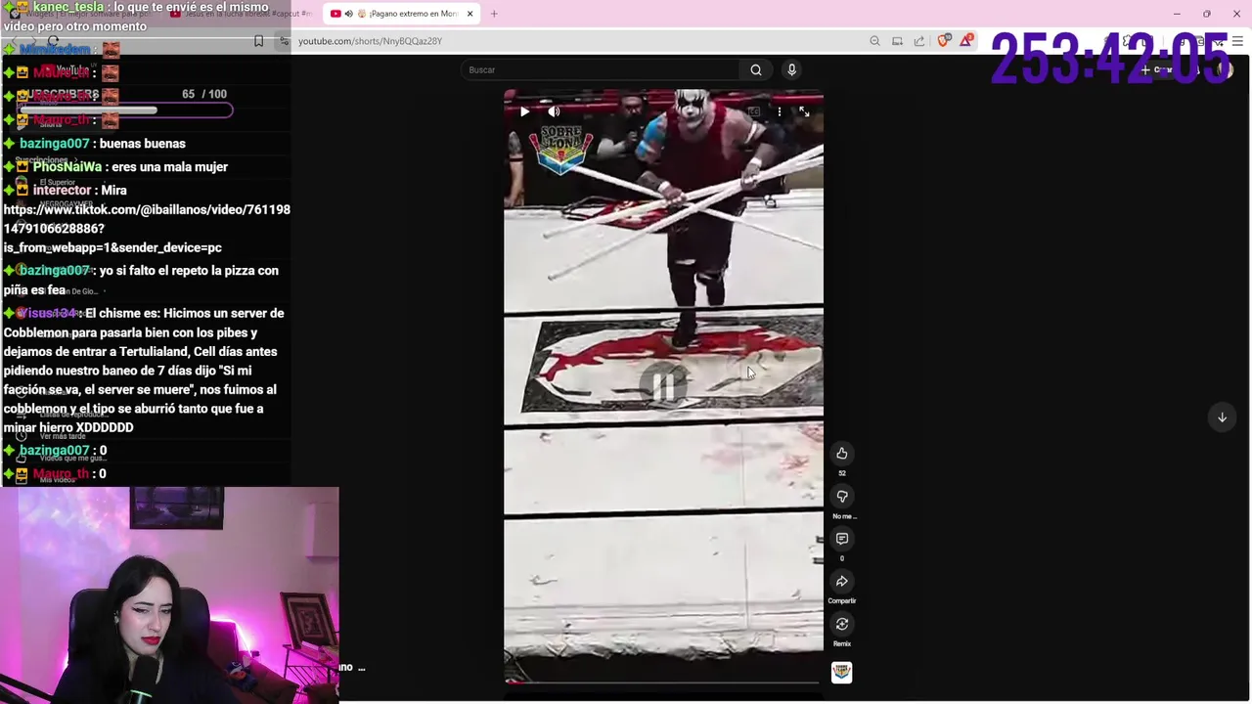Open the three-dot more options menu on the Short
The image size is (1252, 704).
click(x=779, y=112)
